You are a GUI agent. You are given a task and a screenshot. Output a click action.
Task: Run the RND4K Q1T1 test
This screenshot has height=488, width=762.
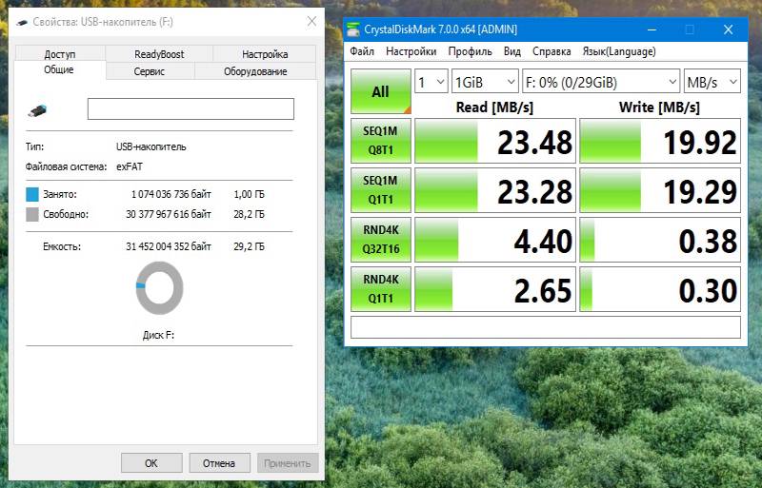[380, 289]
